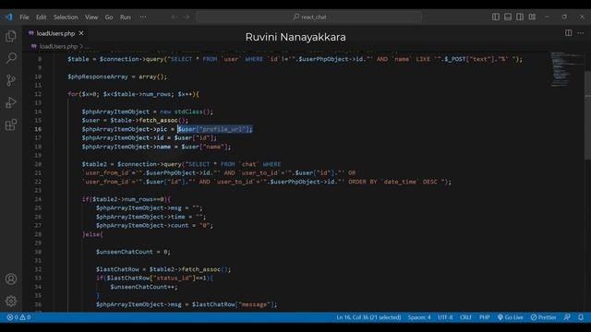
Task: Click $unseenChatCount = 0; on line 30
Action: [133, 252]
